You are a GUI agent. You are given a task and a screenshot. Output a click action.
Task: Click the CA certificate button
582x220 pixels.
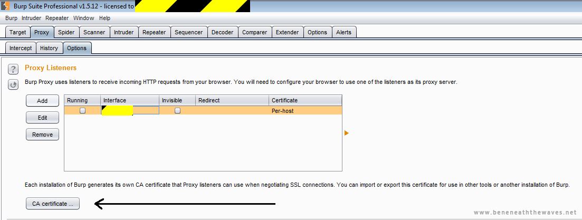point(53,204)
